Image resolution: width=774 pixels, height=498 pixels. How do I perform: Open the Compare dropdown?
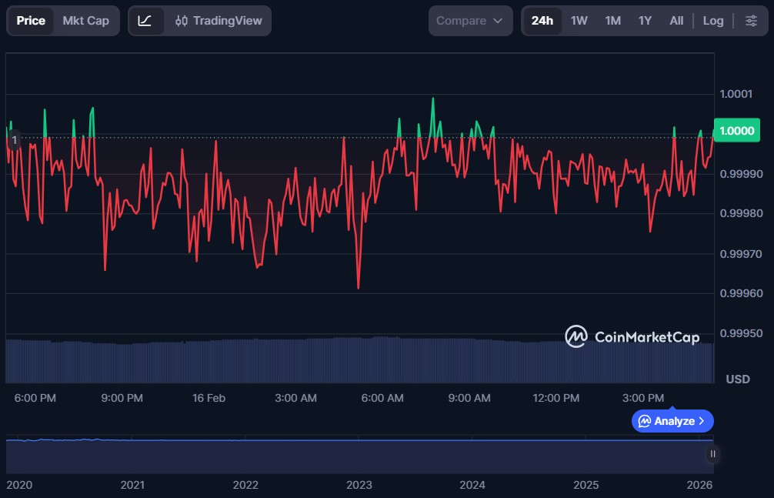469,21
